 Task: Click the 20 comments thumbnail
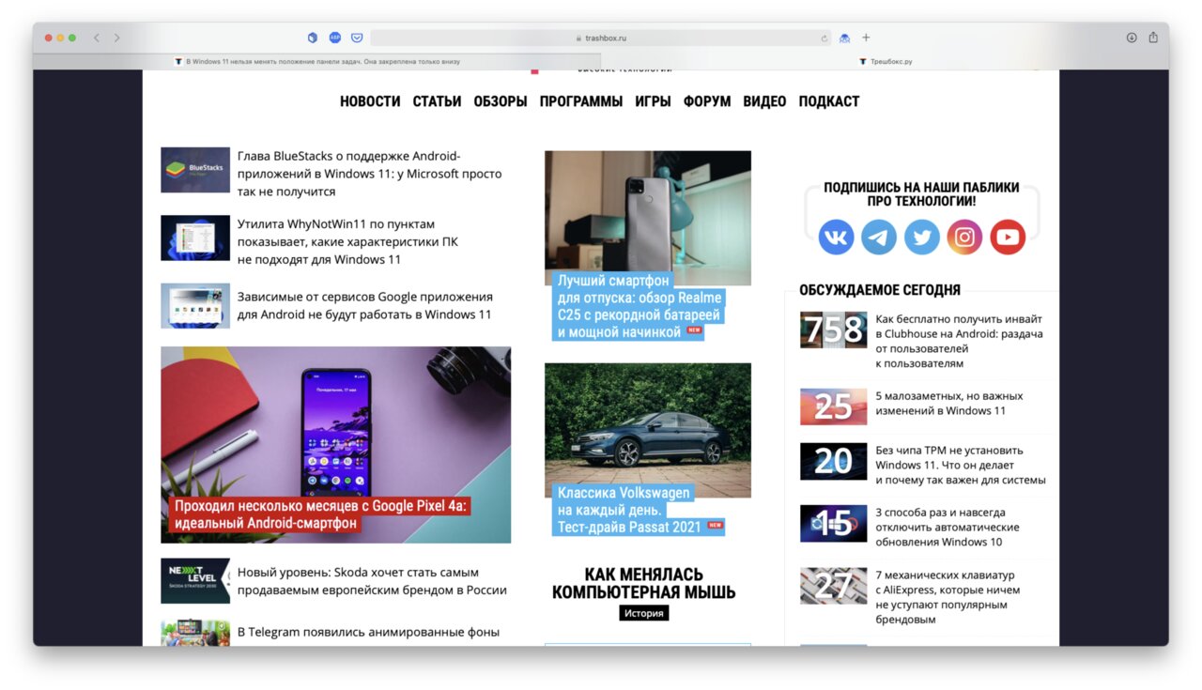click(833, 461)
